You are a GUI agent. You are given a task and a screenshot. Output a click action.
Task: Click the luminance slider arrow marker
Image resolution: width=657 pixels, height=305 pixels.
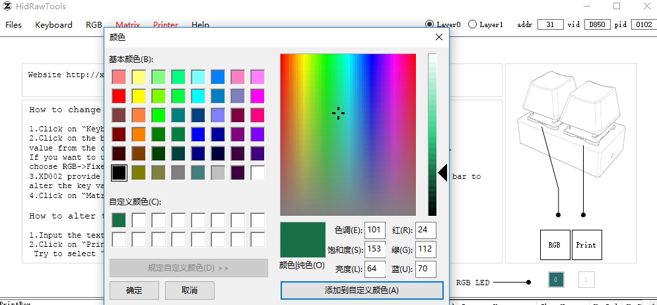pyautogui.click(x=442, y=172)
